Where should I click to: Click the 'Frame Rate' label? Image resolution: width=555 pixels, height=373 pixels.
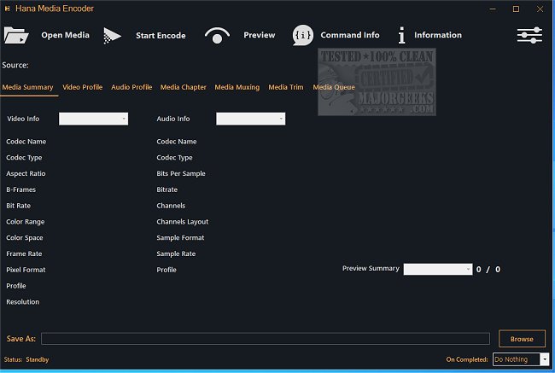coord(24,254)
